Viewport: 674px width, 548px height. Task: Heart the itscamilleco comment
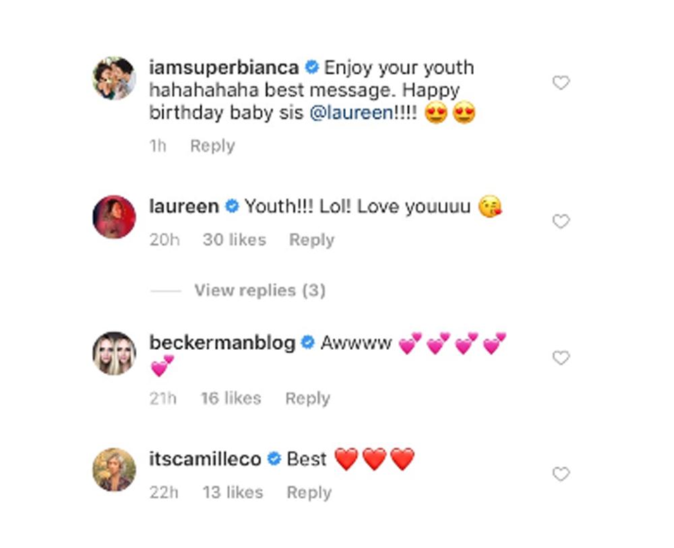click(561, 475)
